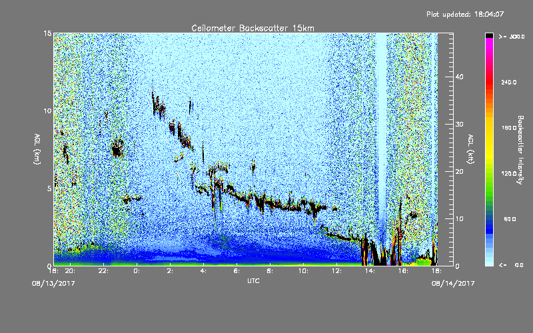The image size is (533, 333).
Task: Click the "12:" hour tick on the UTC axis
Action: (x=336, y=271)
